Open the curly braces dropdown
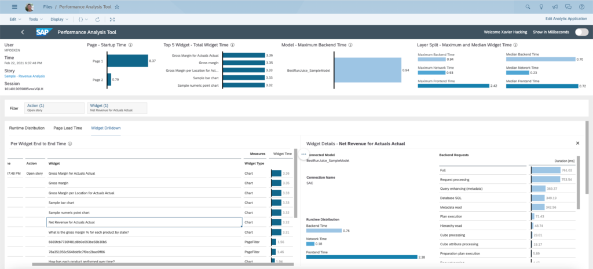This screenshot has width=593, height=269. [x=83, y=19]
